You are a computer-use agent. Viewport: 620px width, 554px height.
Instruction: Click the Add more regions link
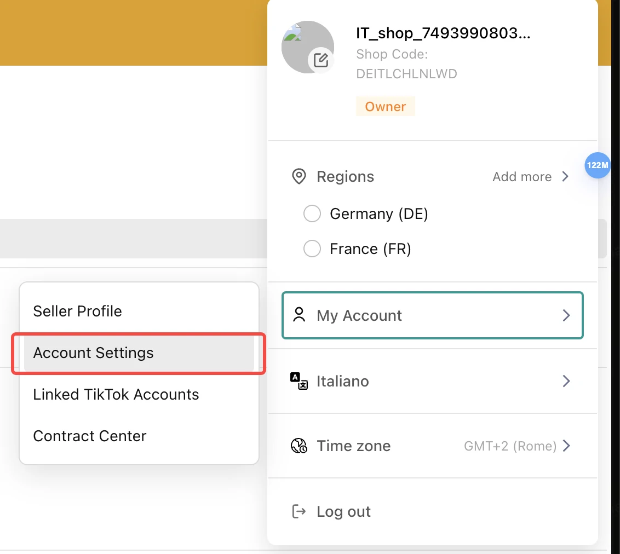point(522,177)
